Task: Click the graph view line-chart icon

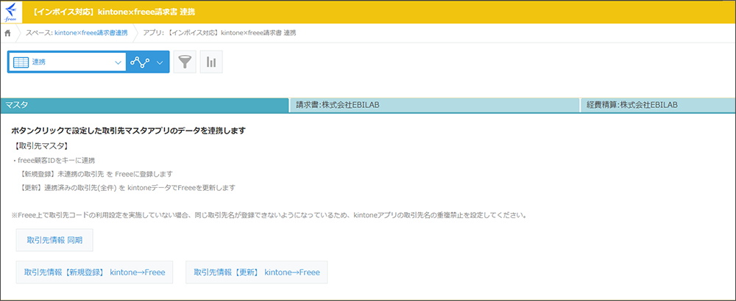Action: click(140, 62)
